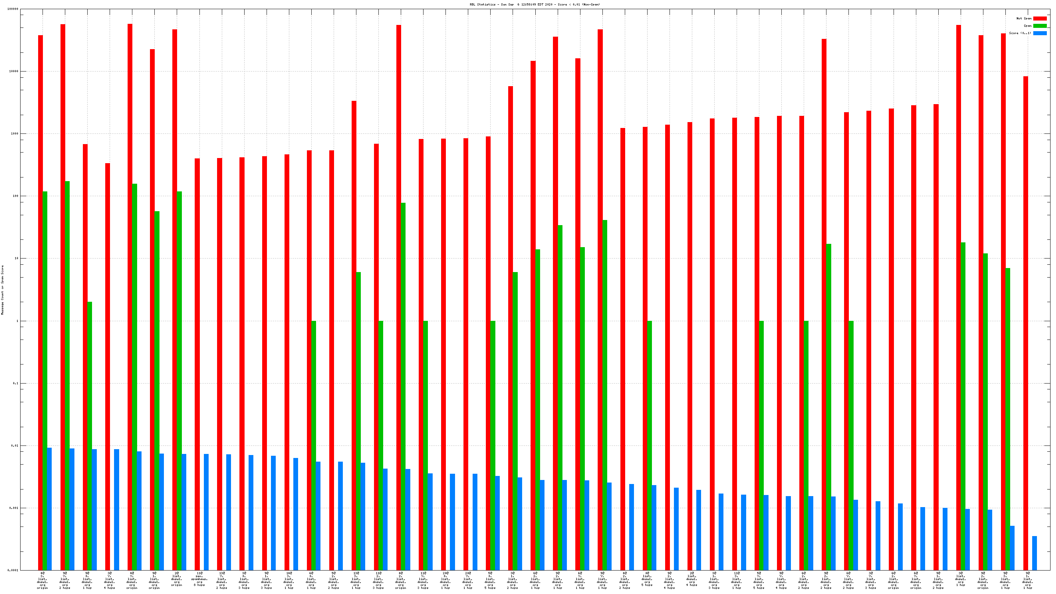1056x594 pixels.
Task: Click the 'Message Count or Spam Score' axis title
Action: [x=3, y=290]
